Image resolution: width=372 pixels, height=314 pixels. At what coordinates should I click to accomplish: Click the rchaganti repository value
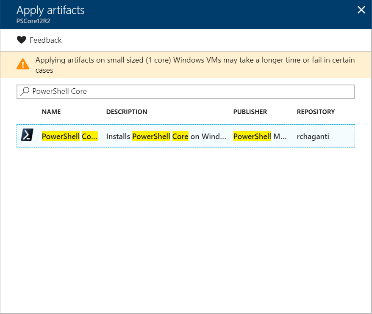313,137
